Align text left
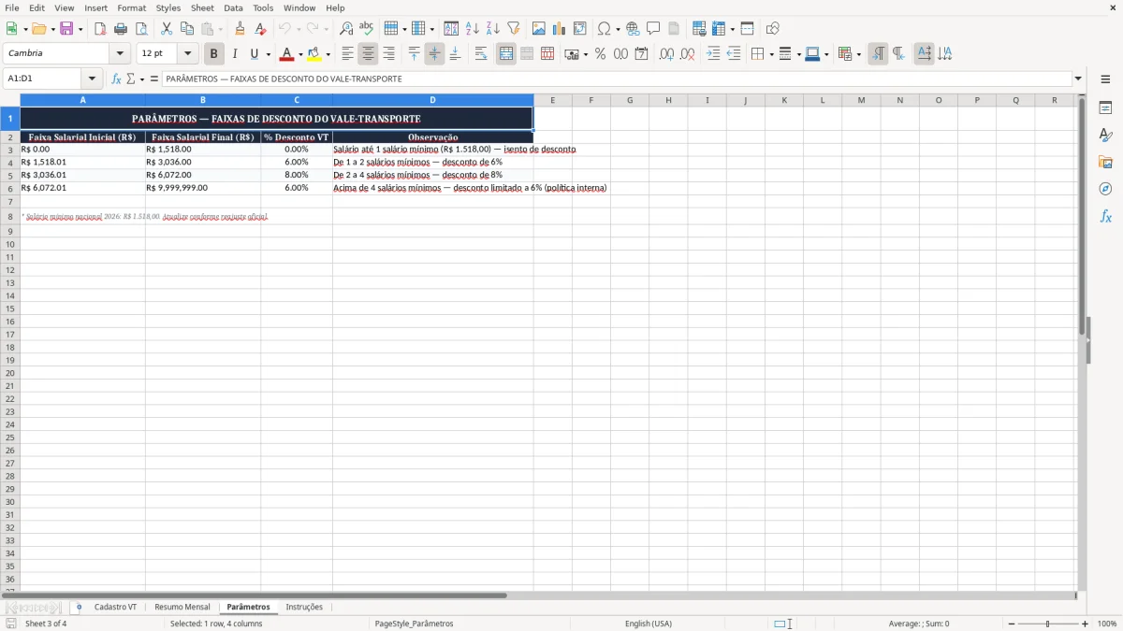Image resolution: width=1123 pixels, height=631 pixels. (348, 54)
